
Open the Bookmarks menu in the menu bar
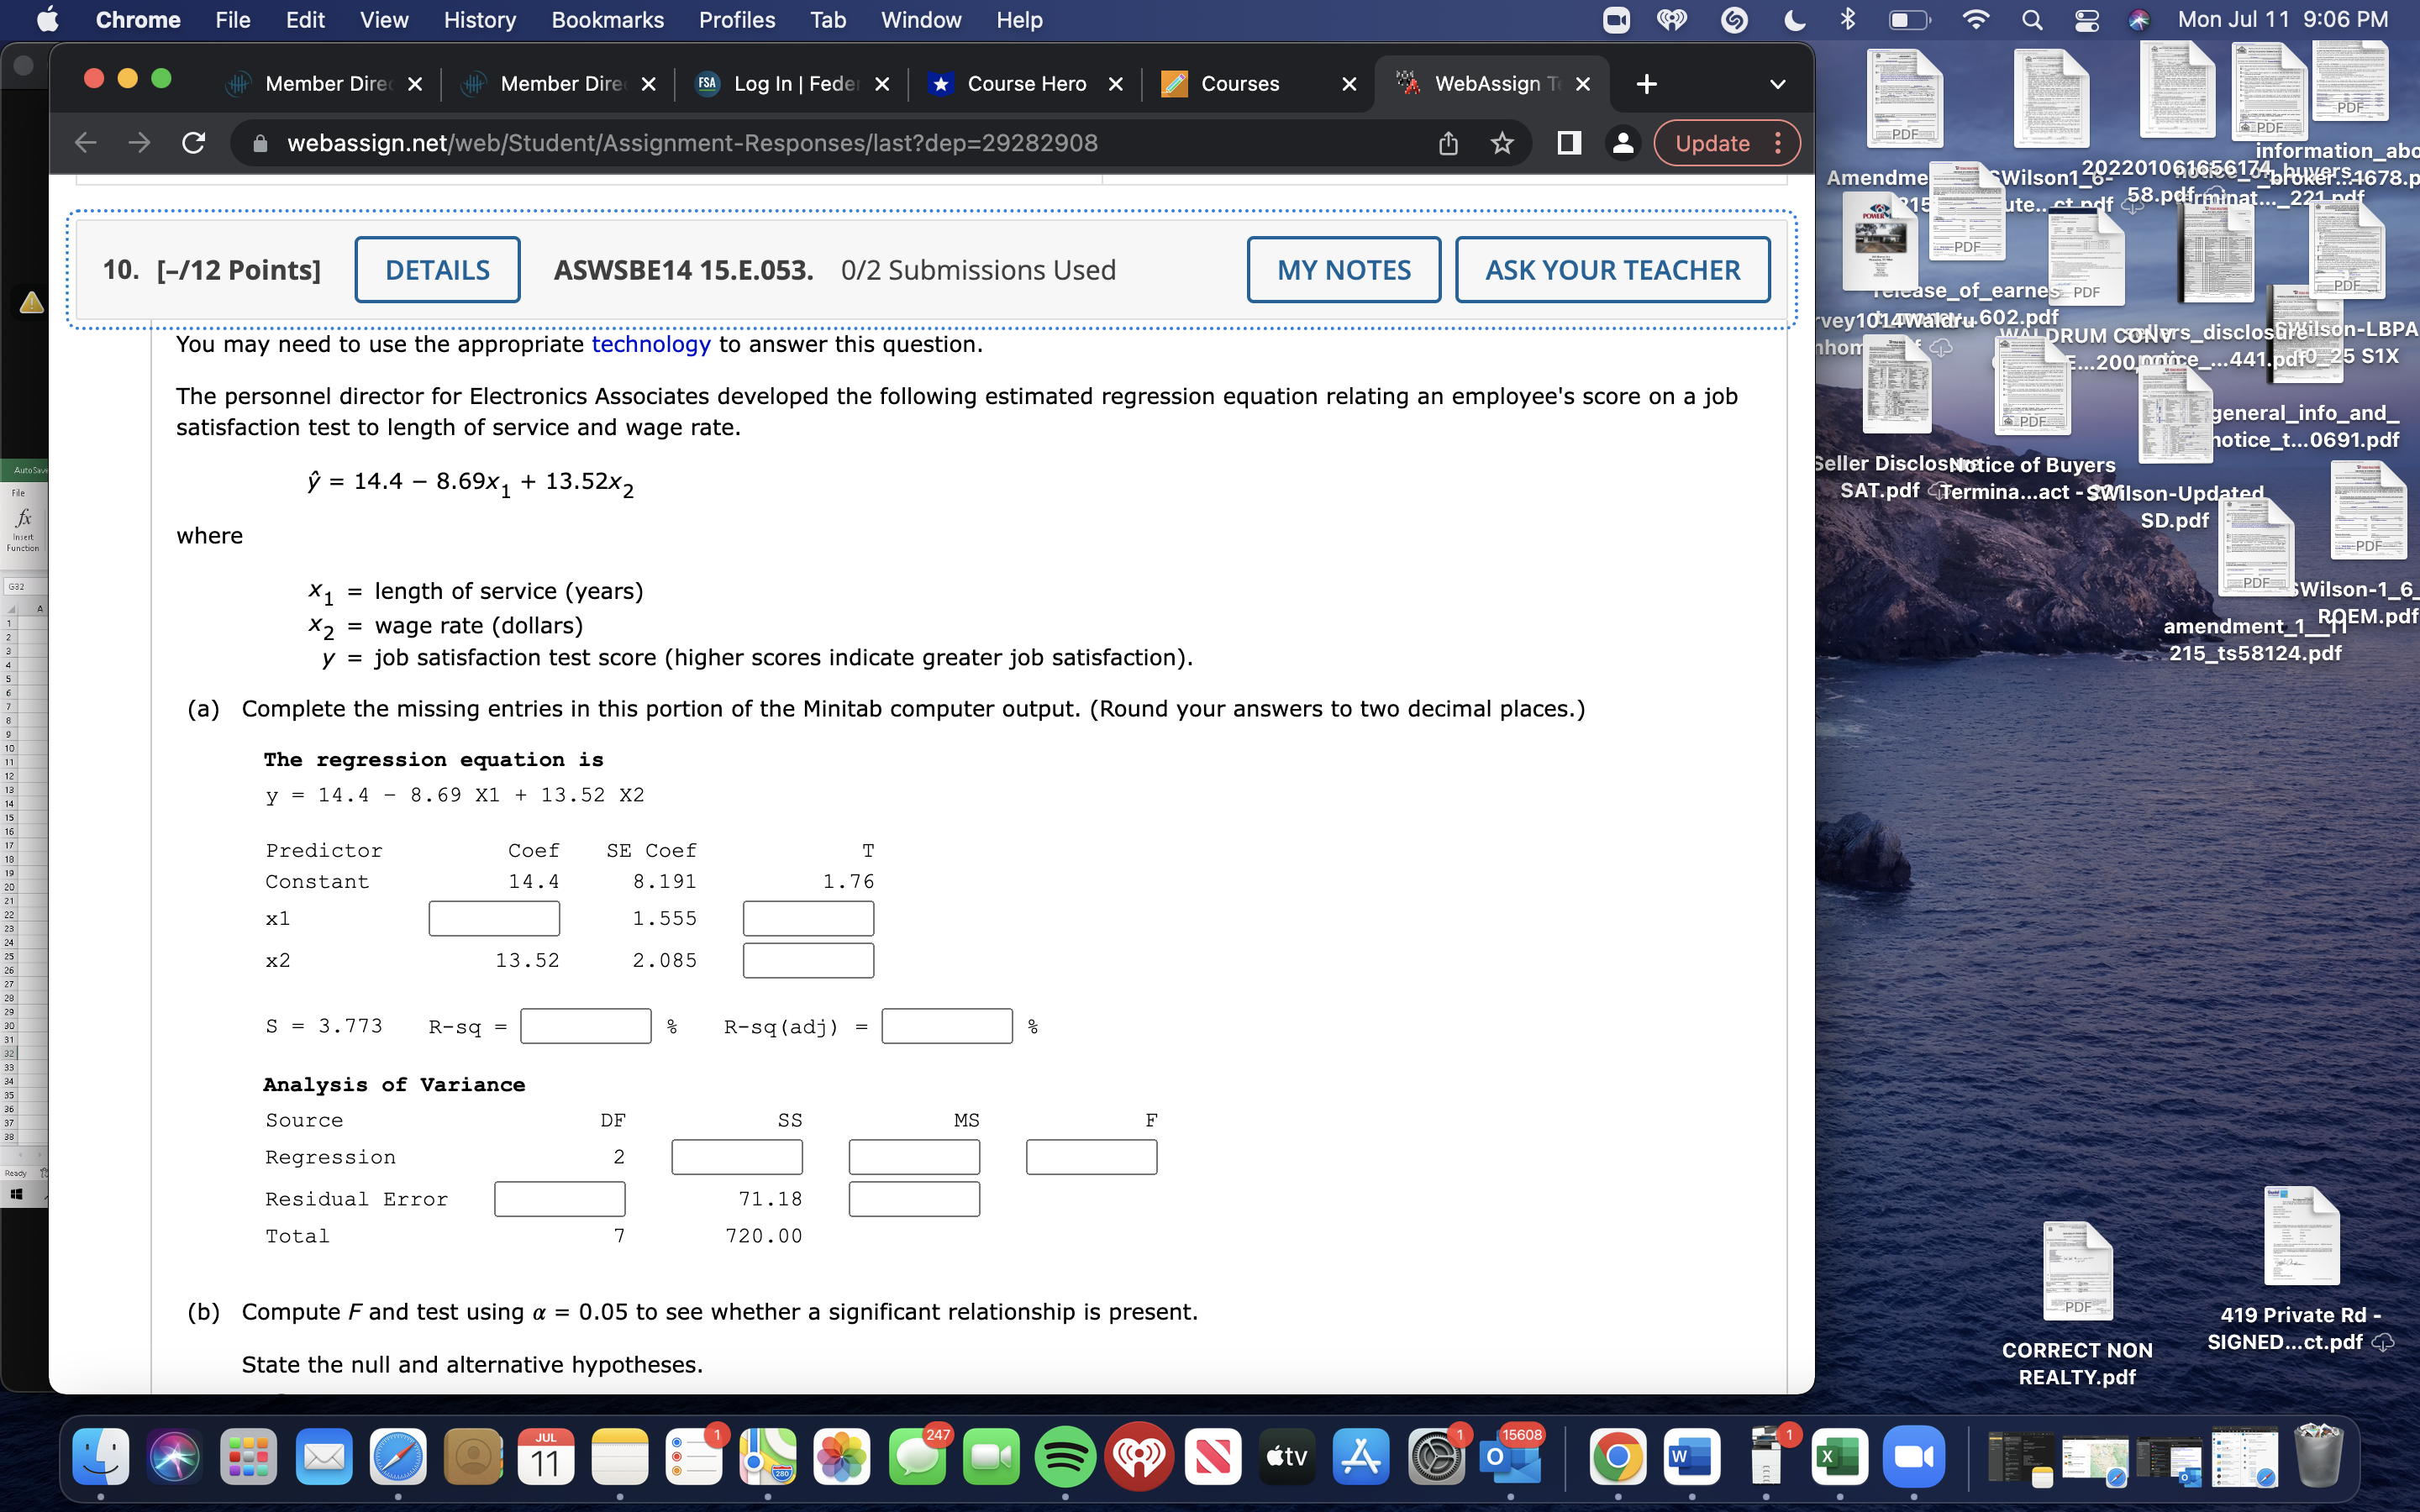pyautogui.click(x=608, y=19)
